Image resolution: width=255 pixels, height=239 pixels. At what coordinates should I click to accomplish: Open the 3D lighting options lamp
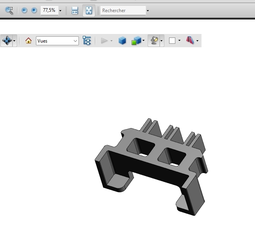pos(154,41)
